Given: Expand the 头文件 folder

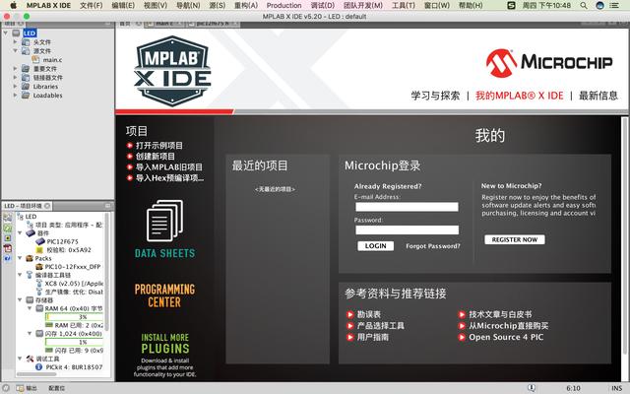Looking at the screenshot, I should (16, 41).
